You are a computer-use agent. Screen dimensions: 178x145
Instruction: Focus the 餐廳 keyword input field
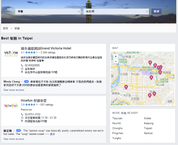(x=48, y=12)
